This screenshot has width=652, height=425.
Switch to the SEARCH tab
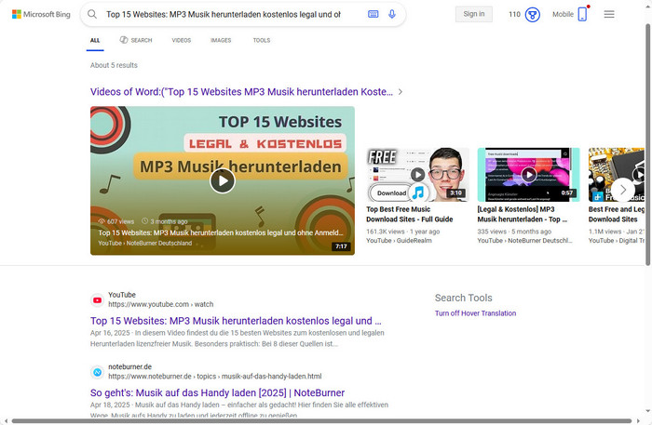coord(136,40)
